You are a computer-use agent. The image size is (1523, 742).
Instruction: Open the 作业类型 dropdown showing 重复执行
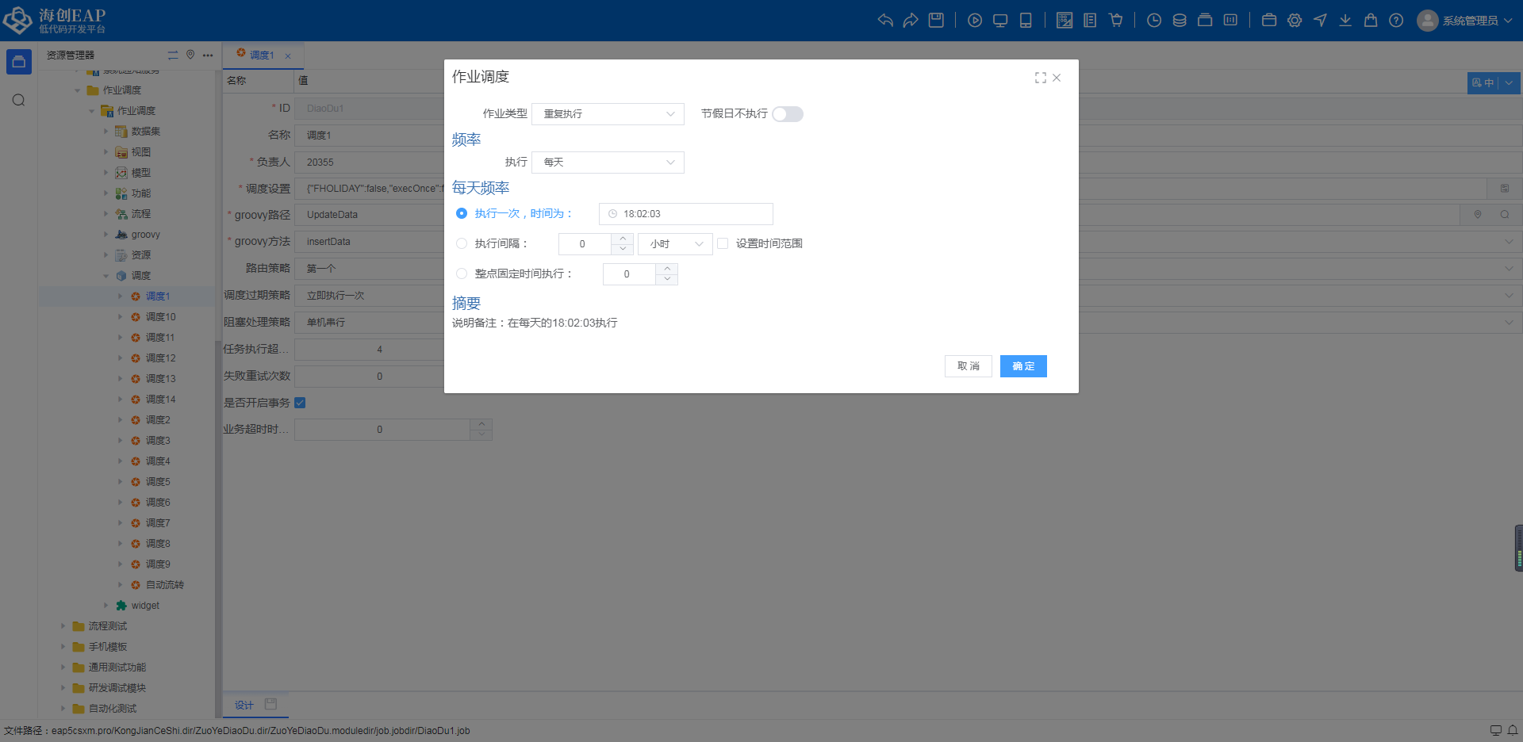coord(608,114)
